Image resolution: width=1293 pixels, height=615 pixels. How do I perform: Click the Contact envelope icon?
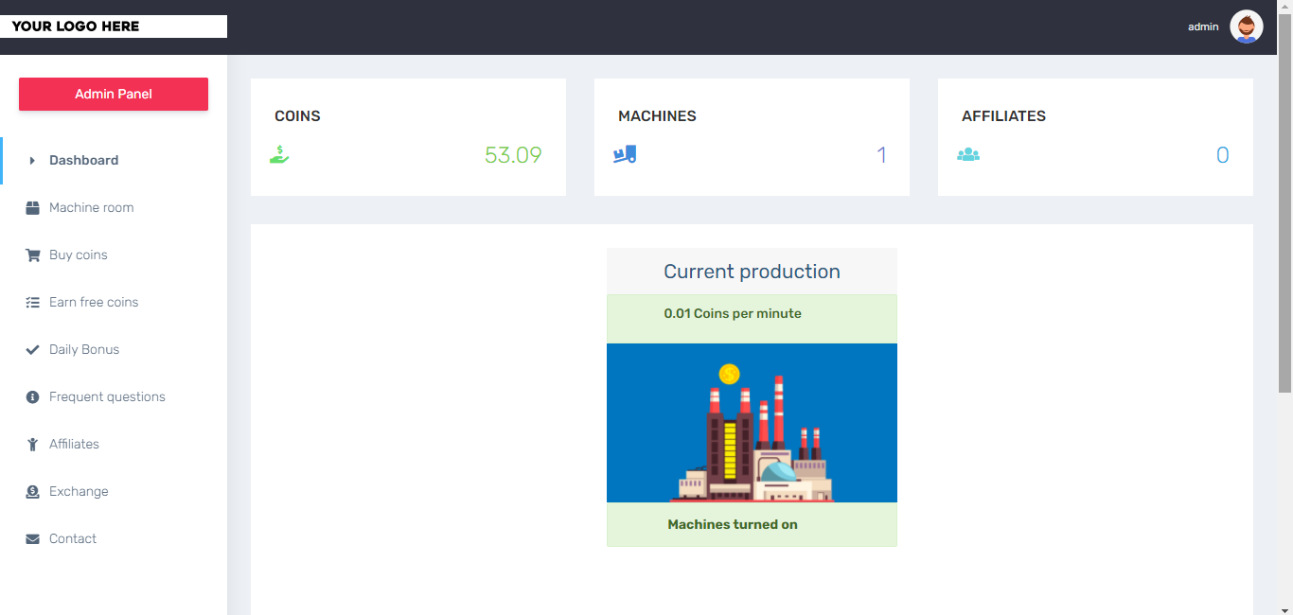coord(32,539)
